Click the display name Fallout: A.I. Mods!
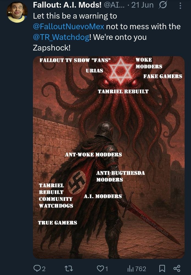 tap(67, 5)
